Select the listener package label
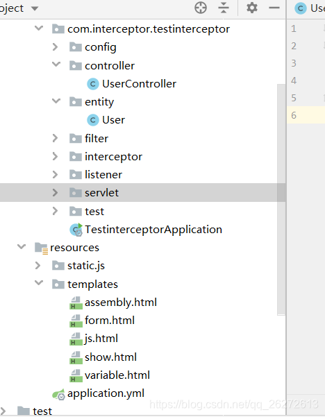Viewport: 325px width, 417px height. coord(103,175)
